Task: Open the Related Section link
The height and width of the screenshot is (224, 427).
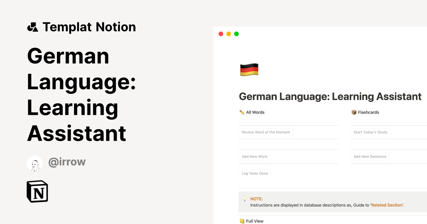Action: pos(386,205)
